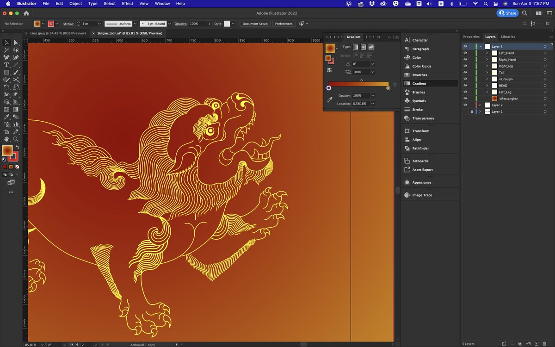Collapse Layer 3 in Layers panel

[481, 47]
